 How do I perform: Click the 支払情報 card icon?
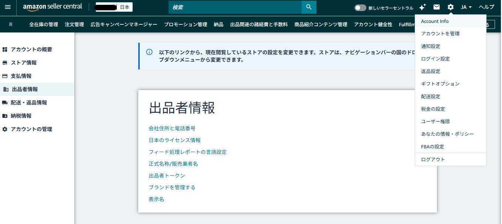[5, 76]
